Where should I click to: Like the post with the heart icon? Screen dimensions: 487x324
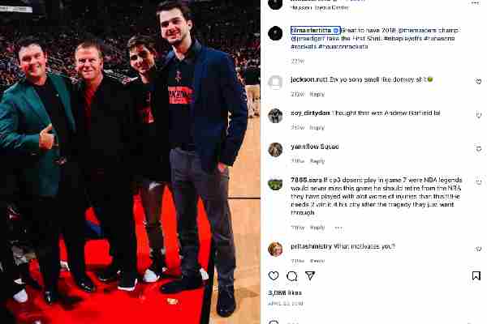coord(274,275)
